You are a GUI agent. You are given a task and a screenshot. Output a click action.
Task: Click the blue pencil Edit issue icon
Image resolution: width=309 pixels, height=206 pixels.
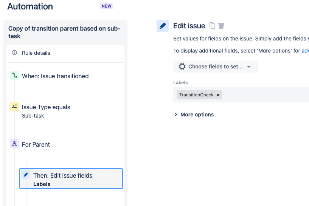[163, 26]
